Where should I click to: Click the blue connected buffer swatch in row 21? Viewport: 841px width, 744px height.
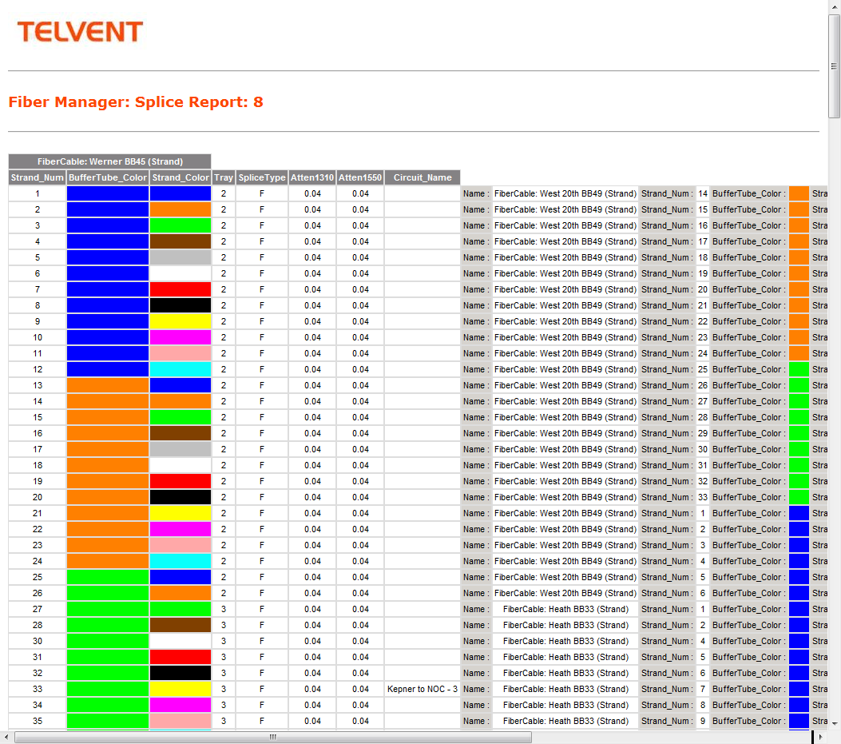click(x=799, y=512)
